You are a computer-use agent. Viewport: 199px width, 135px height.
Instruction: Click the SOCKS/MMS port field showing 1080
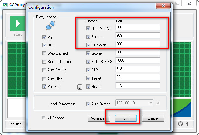tap(138, 60)
